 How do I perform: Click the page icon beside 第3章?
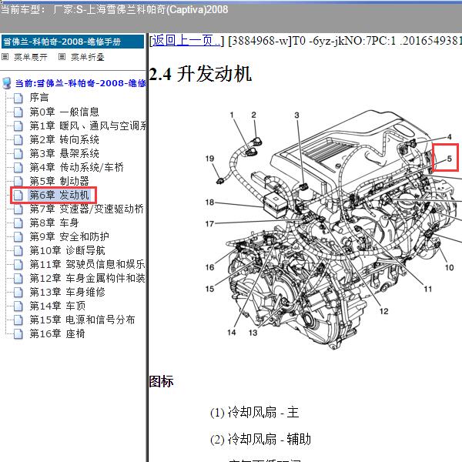[x=18, y=153]
